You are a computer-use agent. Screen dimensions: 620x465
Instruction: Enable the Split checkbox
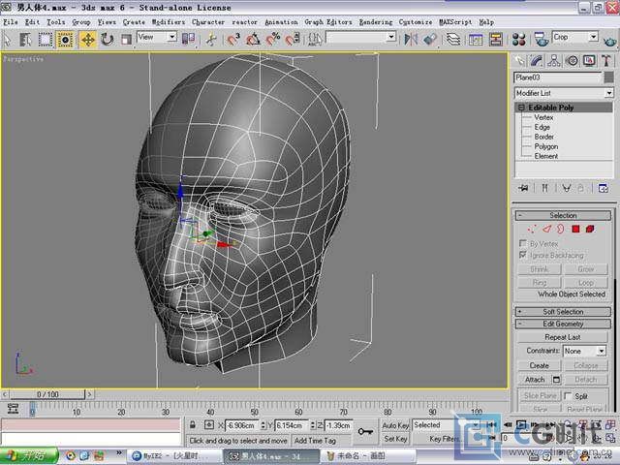click(x=568, y=396)
